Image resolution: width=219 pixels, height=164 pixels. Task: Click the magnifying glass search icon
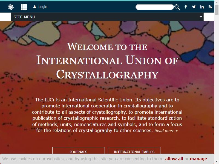tap(177, 7)
